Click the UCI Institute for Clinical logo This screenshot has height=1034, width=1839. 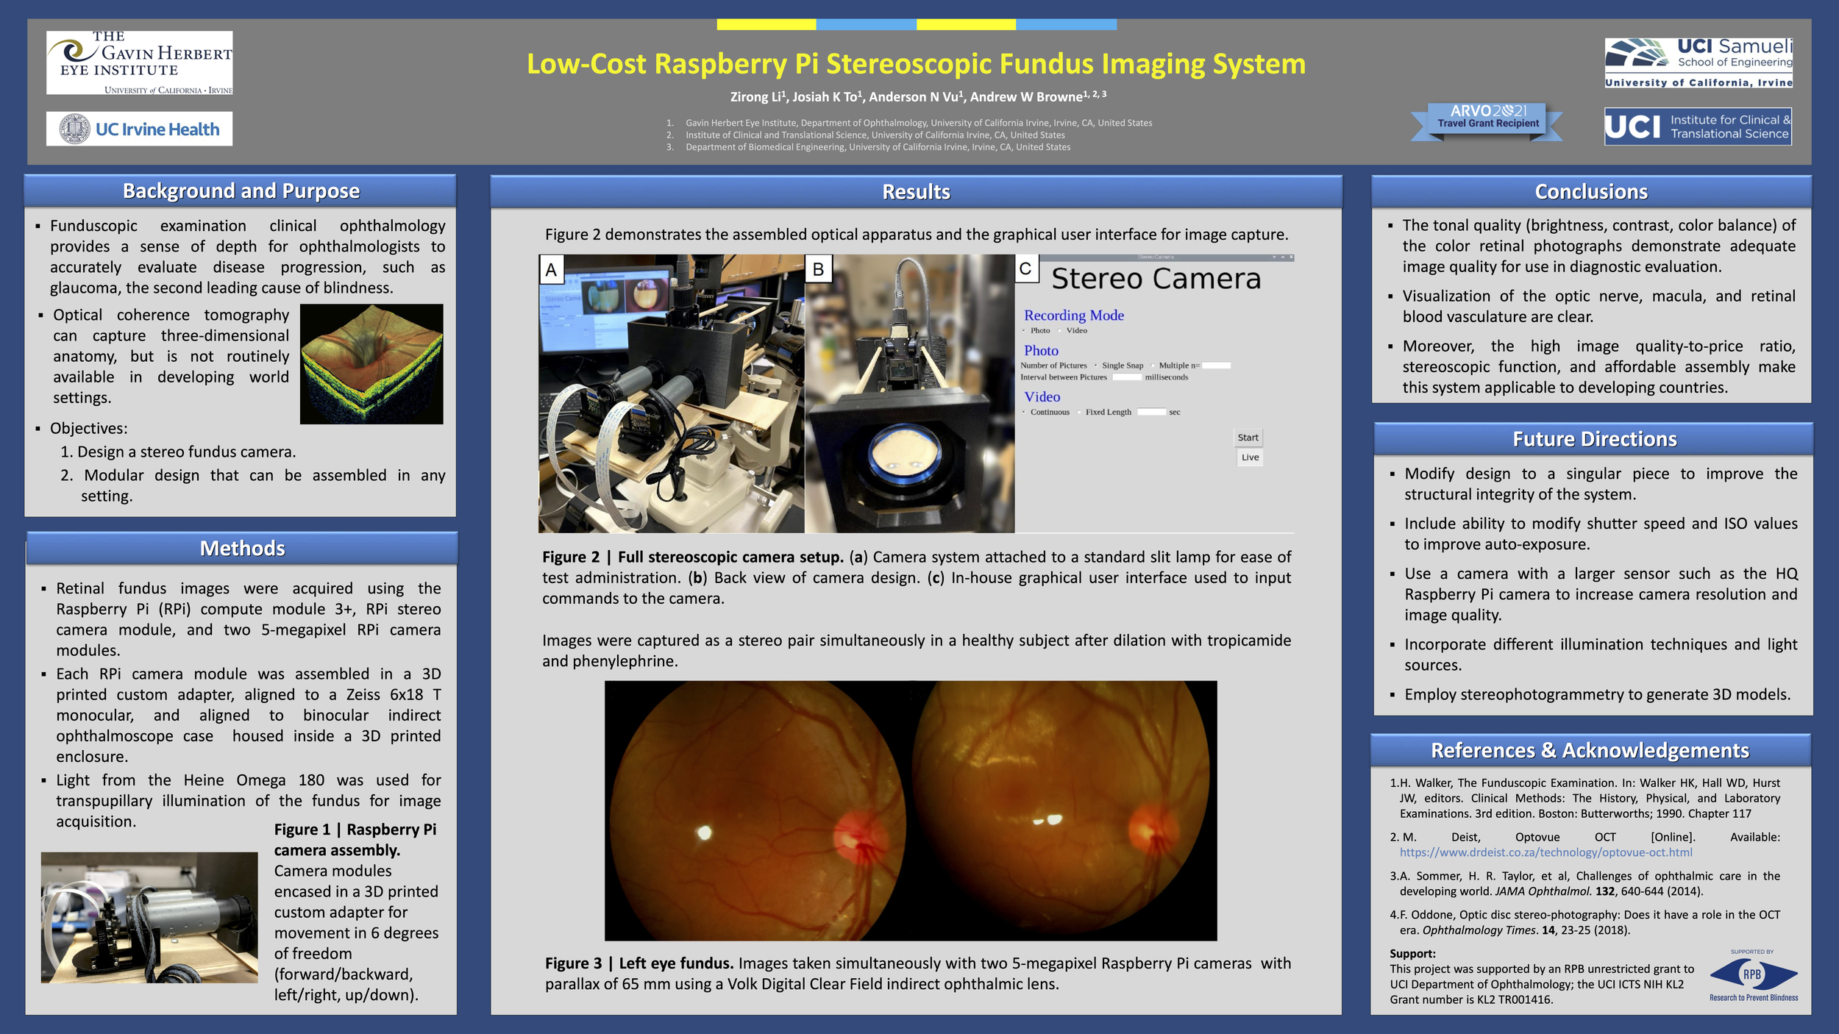click(1697, 126)
